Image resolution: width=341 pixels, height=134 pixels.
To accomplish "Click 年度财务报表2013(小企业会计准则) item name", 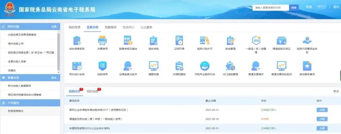I will [x=90, y=128].
